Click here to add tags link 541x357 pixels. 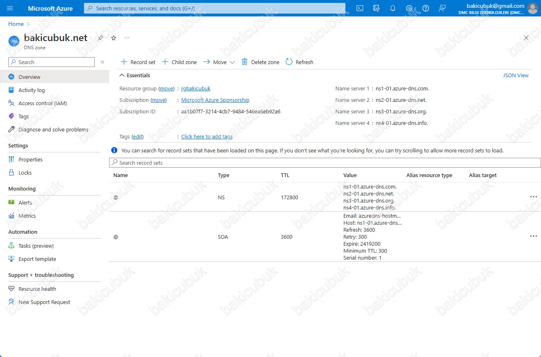click(x=207, y=136)
